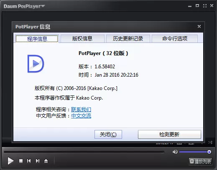Open the 联系我们 link
217x170 pixels.
[81, 110]
